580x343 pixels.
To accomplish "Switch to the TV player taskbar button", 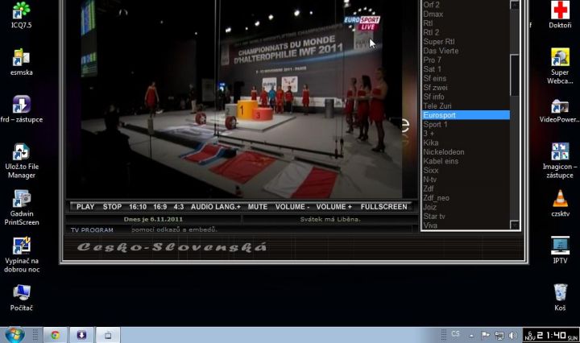I will pos(108,335).
